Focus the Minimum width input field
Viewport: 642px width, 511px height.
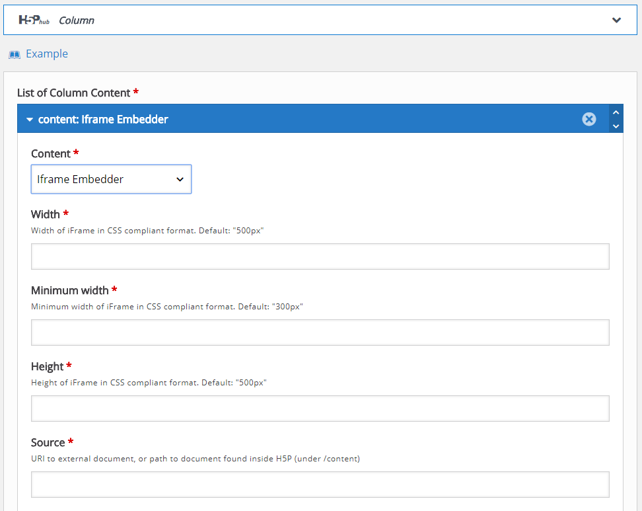pos(320,332)
